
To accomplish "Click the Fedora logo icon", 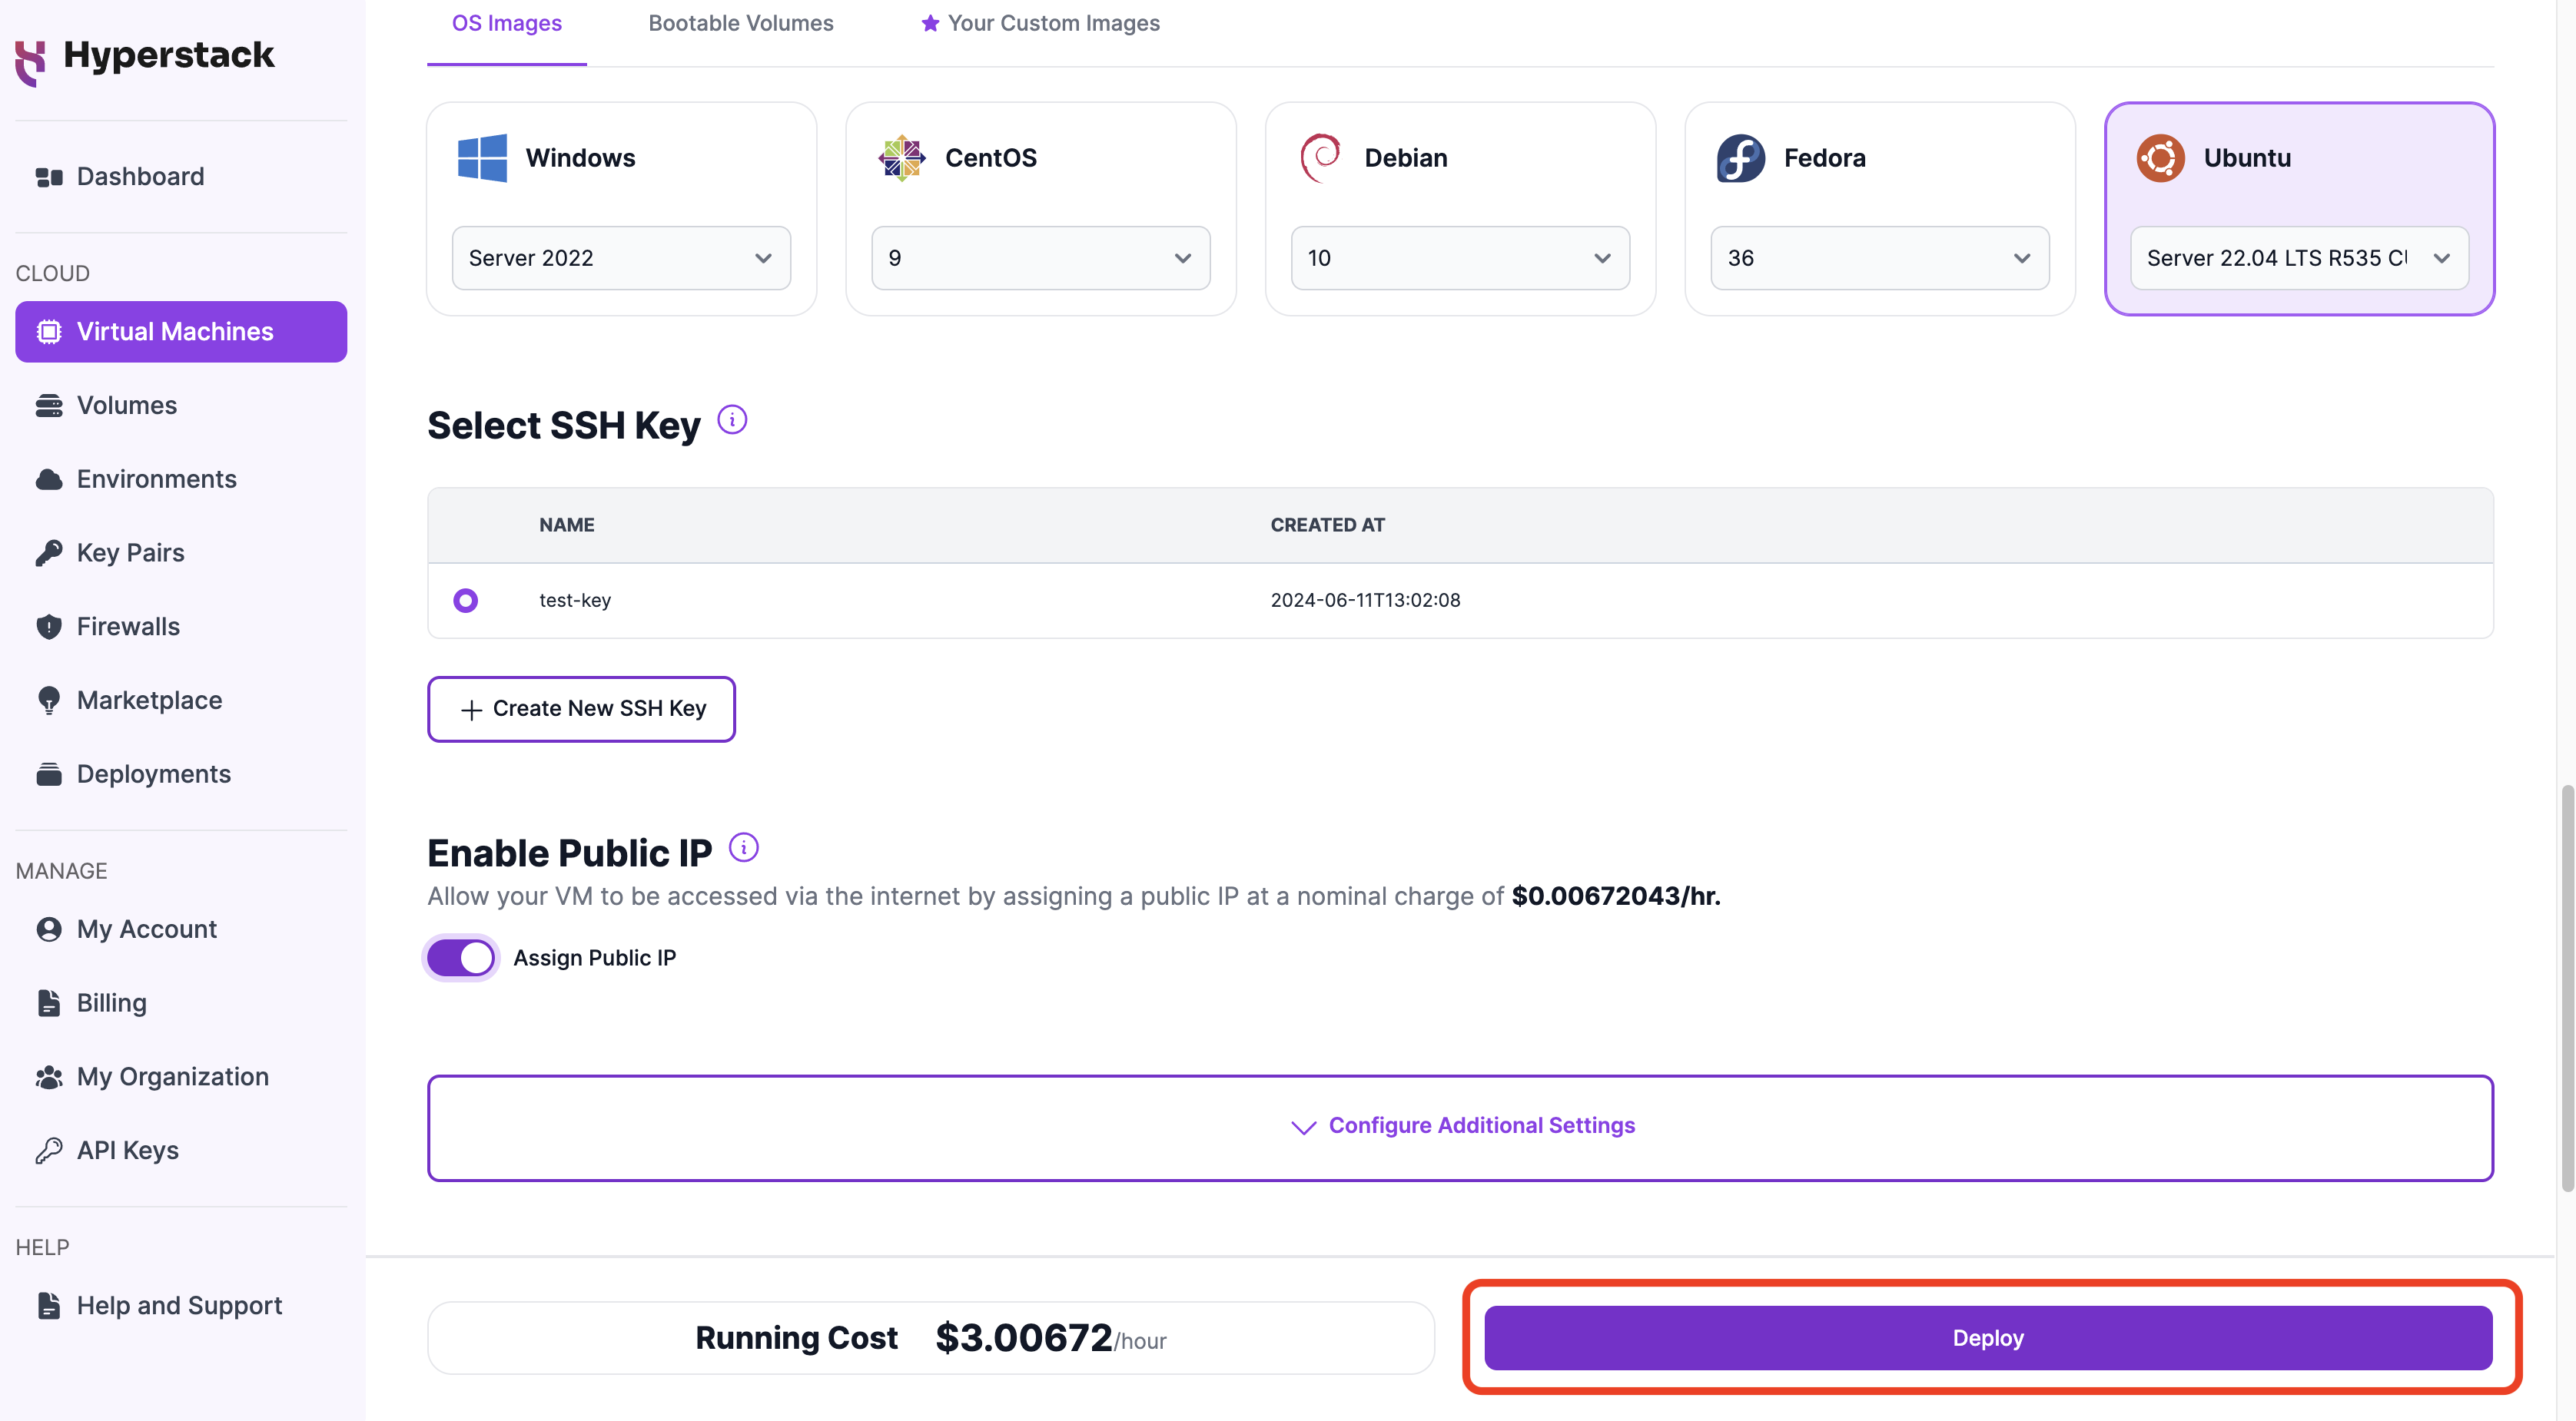I will [x=1741, y=158].
